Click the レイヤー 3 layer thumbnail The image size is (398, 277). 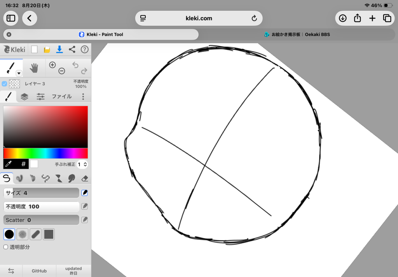pos(14,84)
